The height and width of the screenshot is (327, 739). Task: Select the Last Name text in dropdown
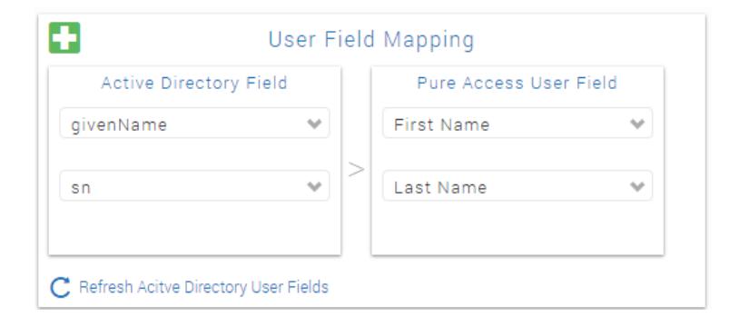[x=440, y=187]
